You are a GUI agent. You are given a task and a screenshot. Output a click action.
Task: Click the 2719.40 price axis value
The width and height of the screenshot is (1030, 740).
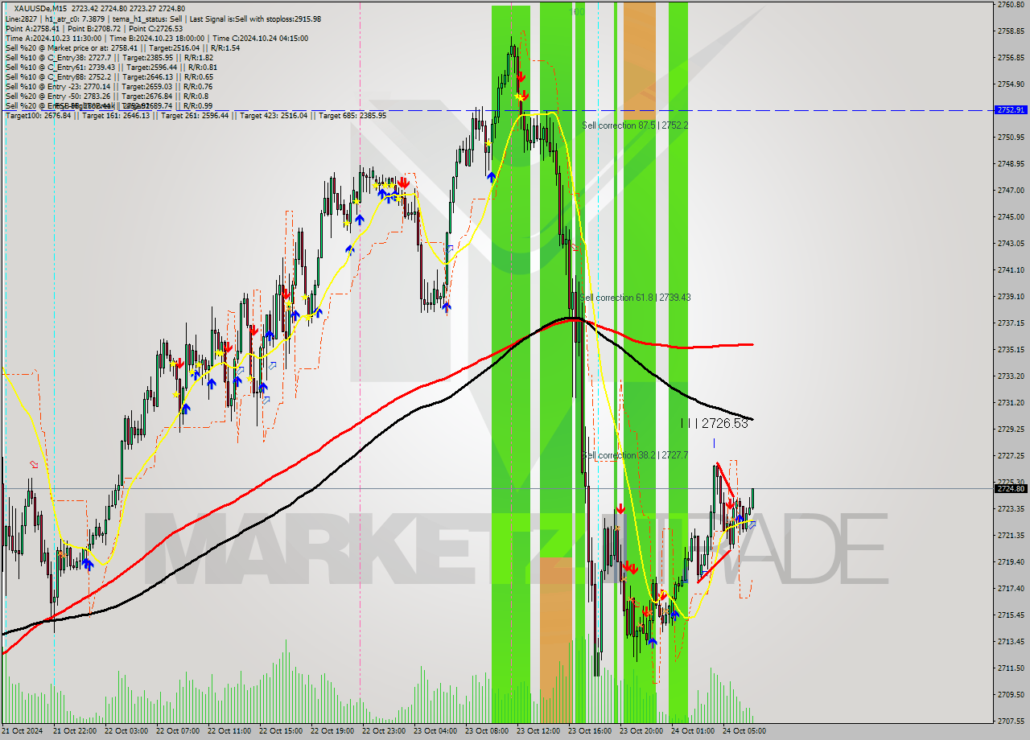1011,562
